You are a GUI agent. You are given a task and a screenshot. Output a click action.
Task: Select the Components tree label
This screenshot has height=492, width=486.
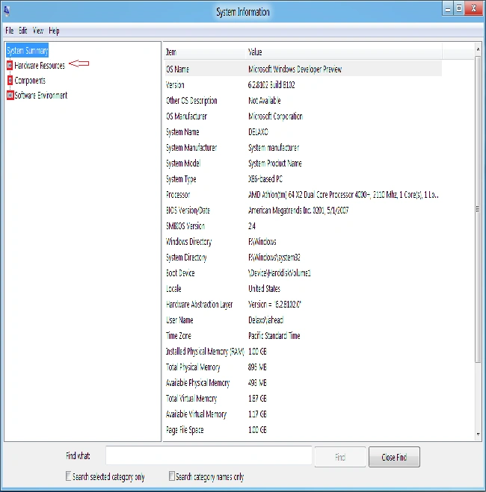30,81
